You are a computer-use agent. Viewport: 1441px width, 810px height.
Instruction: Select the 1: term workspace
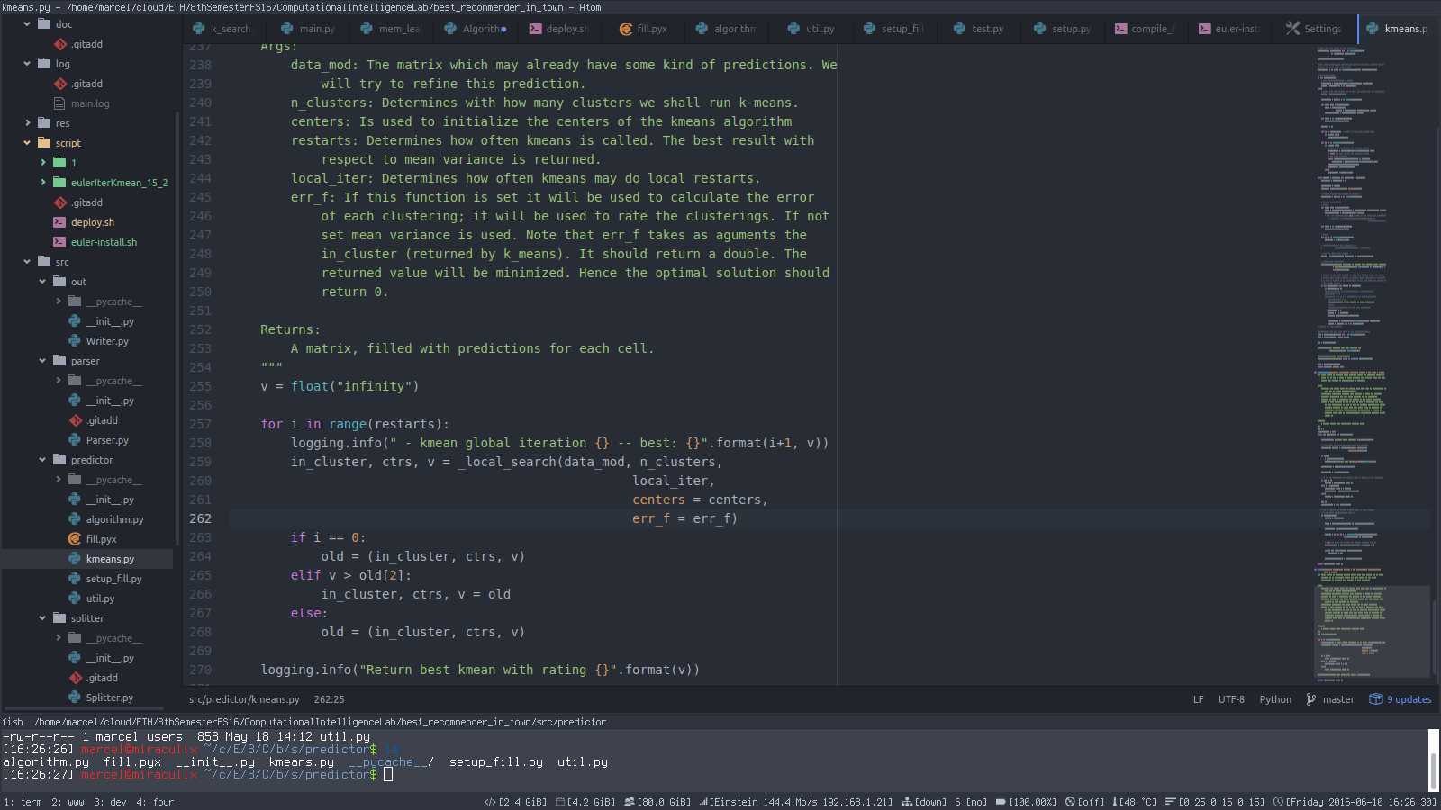[23, 802]
